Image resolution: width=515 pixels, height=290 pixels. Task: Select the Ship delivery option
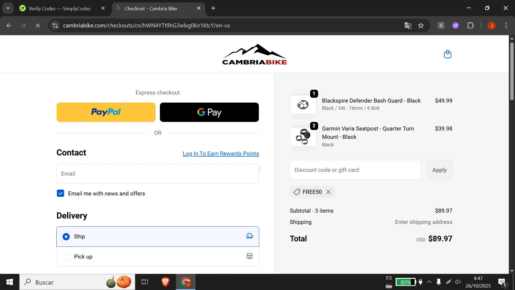click(158, 236)
